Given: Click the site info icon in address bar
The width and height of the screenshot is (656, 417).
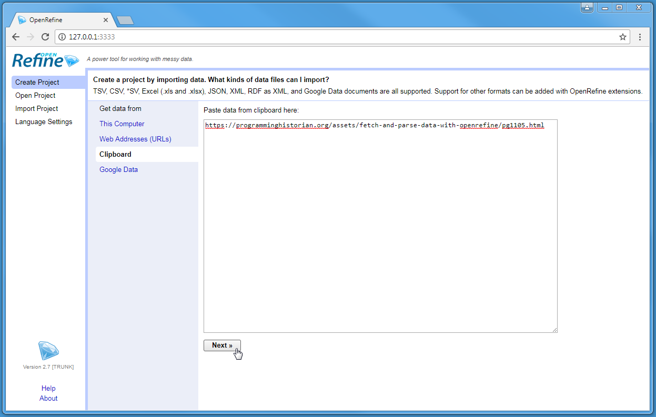Looking at the screenshot, I should (63, 37).
